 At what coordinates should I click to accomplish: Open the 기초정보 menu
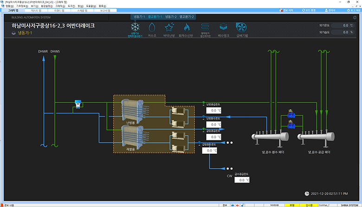tap(22, 6)
